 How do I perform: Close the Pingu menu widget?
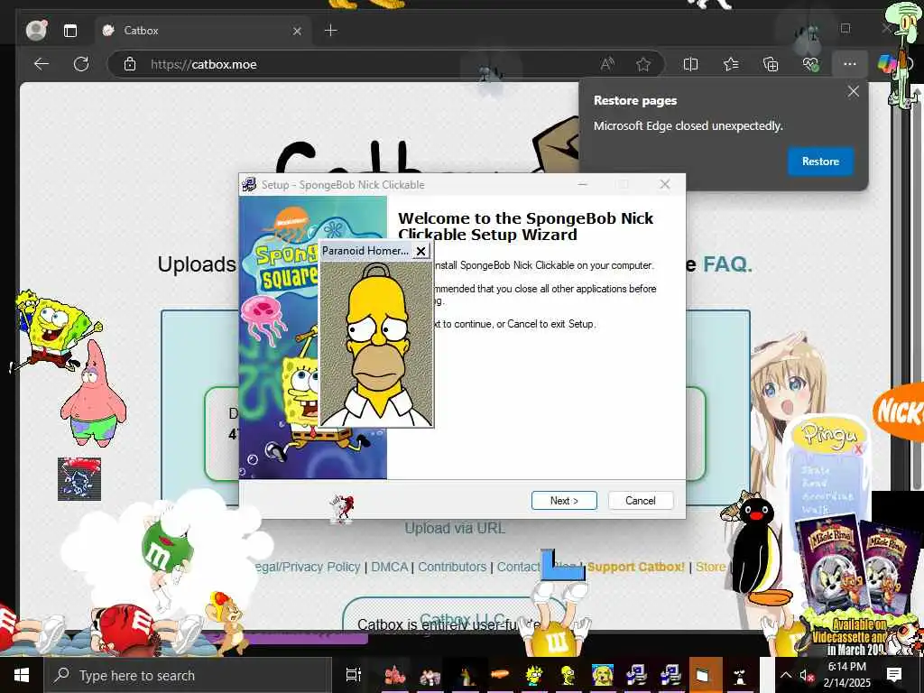click(858, 449)
